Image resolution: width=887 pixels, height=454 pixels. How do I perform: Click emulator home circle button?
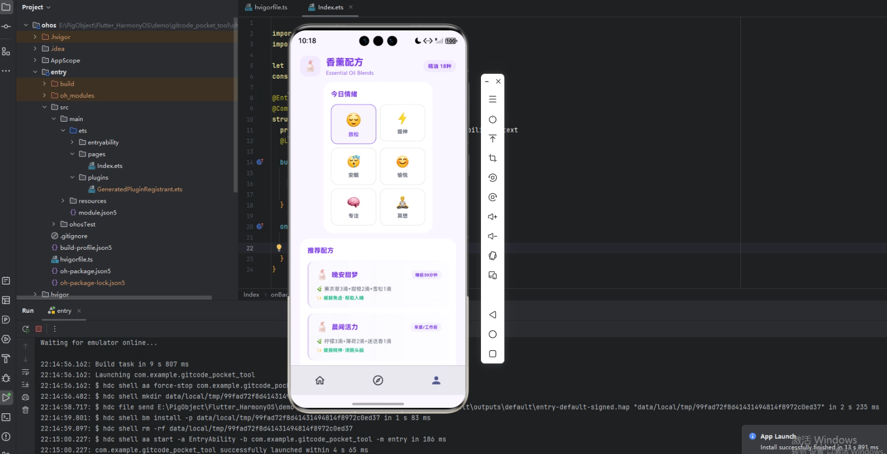pyautogui.click(x=492, y=334)
